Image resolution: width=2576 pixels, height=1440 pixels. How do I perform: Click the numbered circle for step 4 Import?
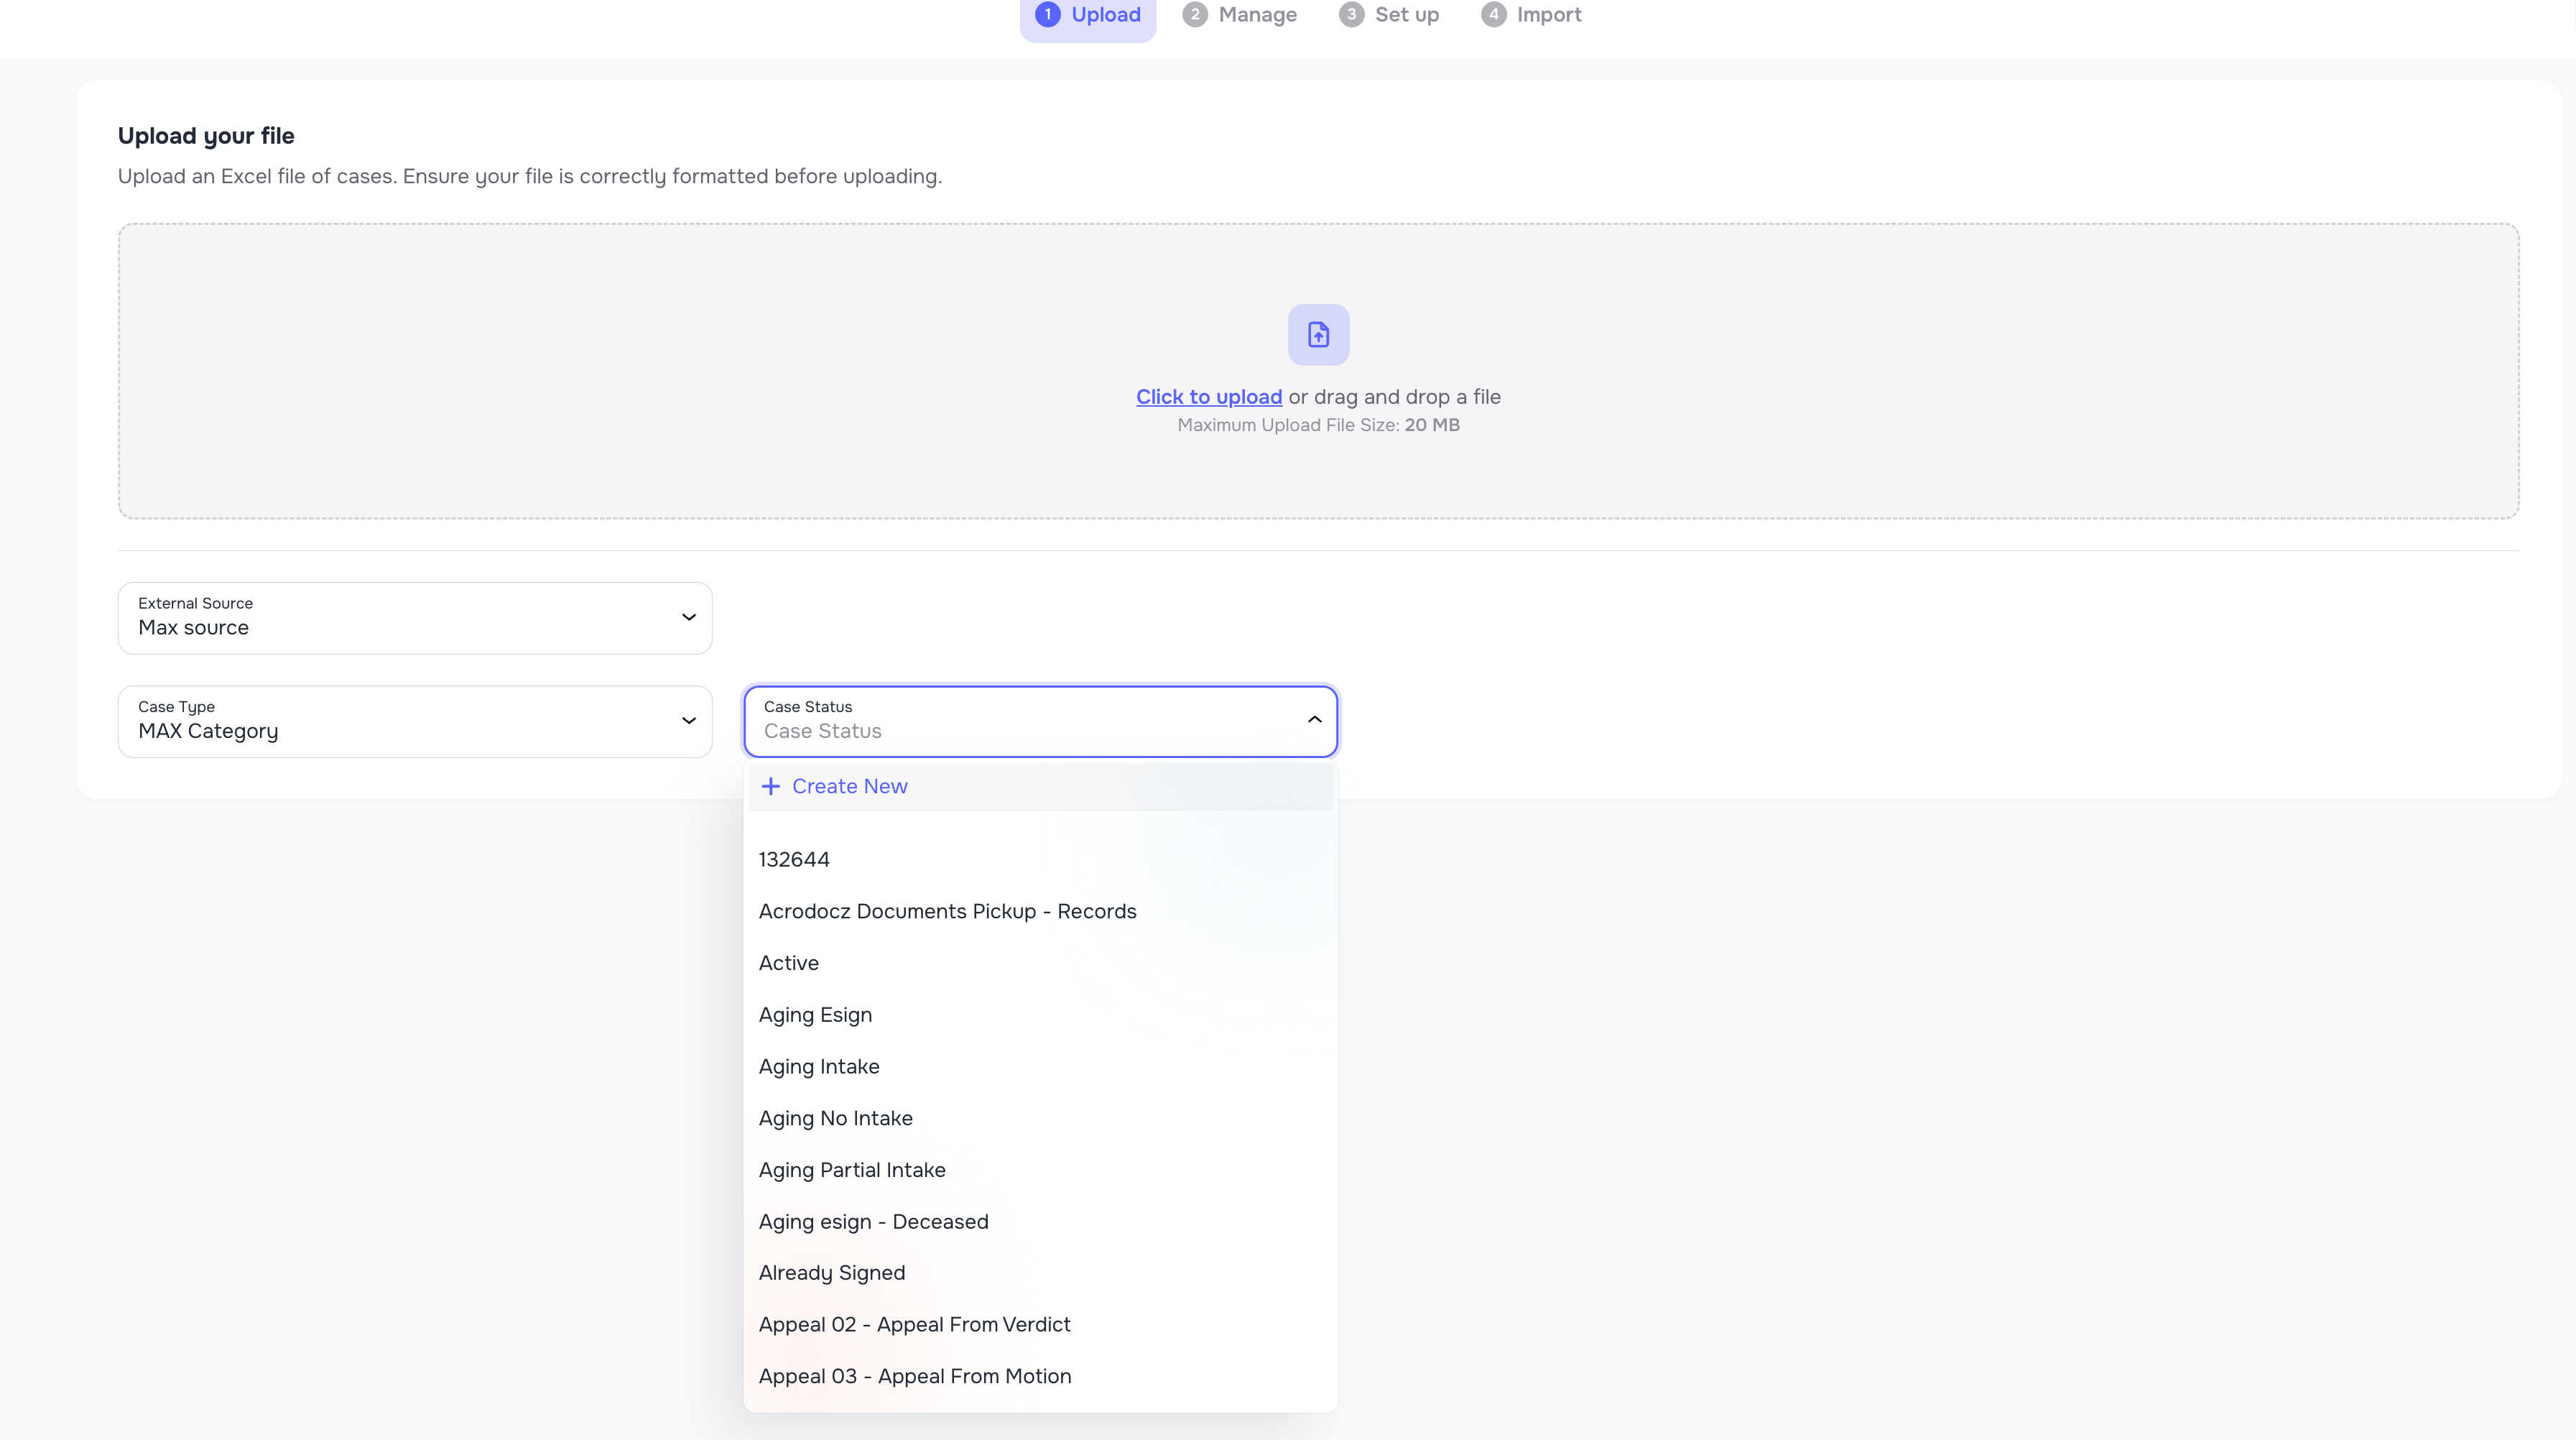(x=1495, y=14)
